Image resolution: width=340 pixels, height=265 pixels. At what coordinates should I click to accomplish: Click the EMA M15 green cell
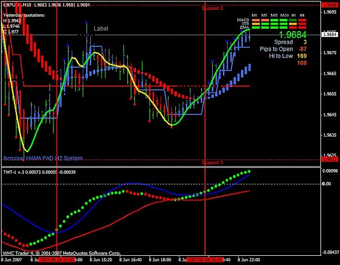(274, 28)
